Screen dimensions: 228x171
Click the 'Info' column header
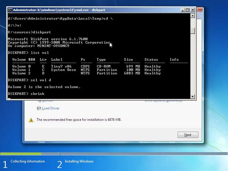[x=174, y=60]
